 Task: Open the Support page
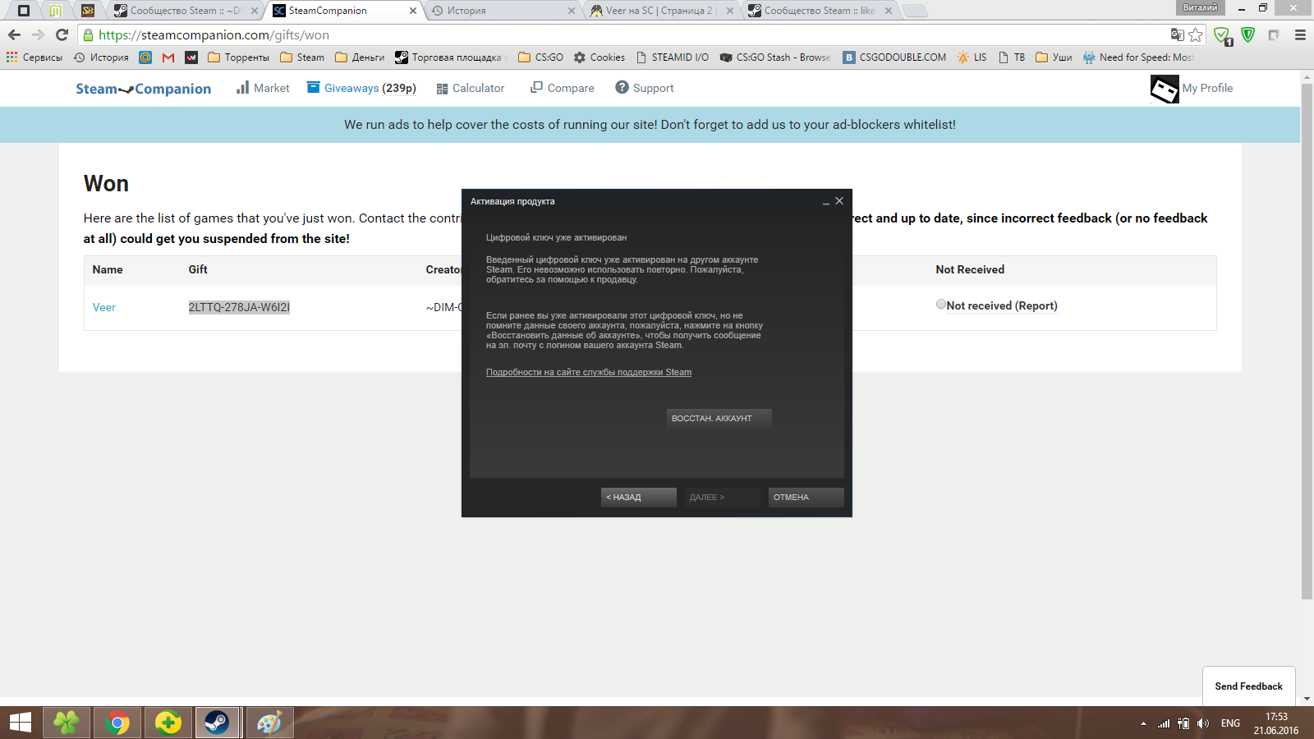645,88
